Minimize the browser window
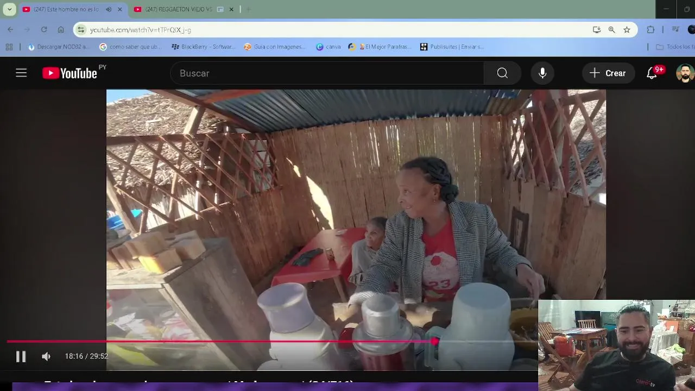This screenshot has height=391, width=695. click(x=666, y=9)
